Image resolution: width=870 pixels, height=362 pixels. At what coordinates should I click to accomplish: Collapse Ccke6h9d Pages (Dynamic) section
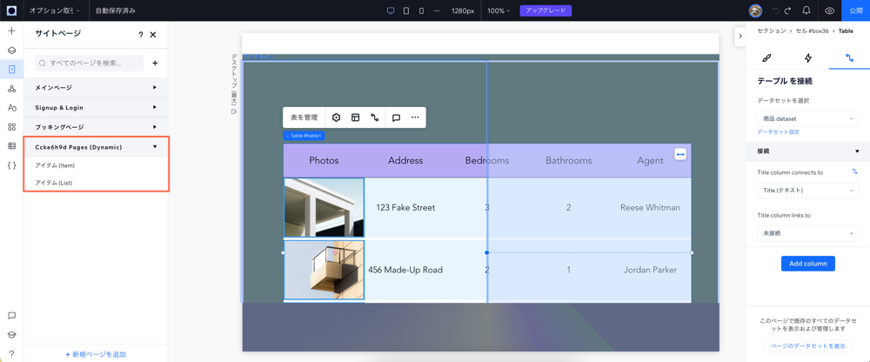[96, 147]
